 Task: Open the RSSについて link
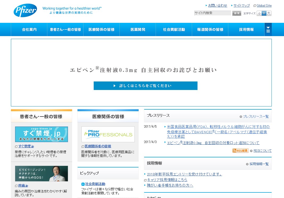point(263,151)
